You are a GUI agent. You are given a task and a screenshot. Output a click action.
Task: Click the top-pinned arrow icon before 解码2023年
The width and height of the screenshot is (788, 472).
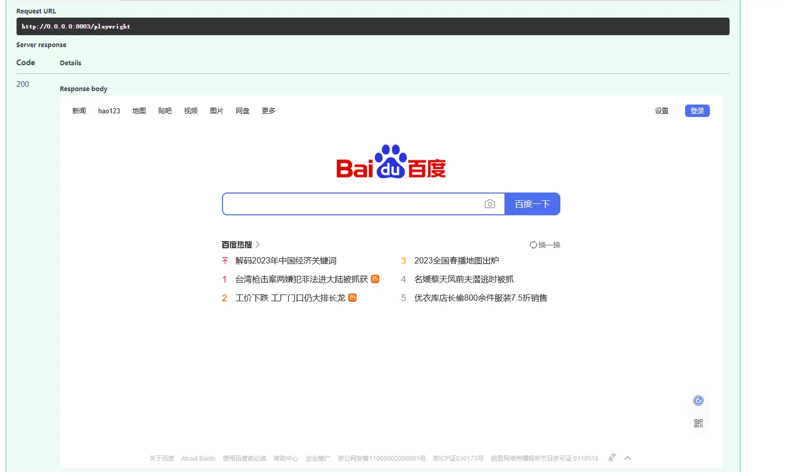[225, 261]
